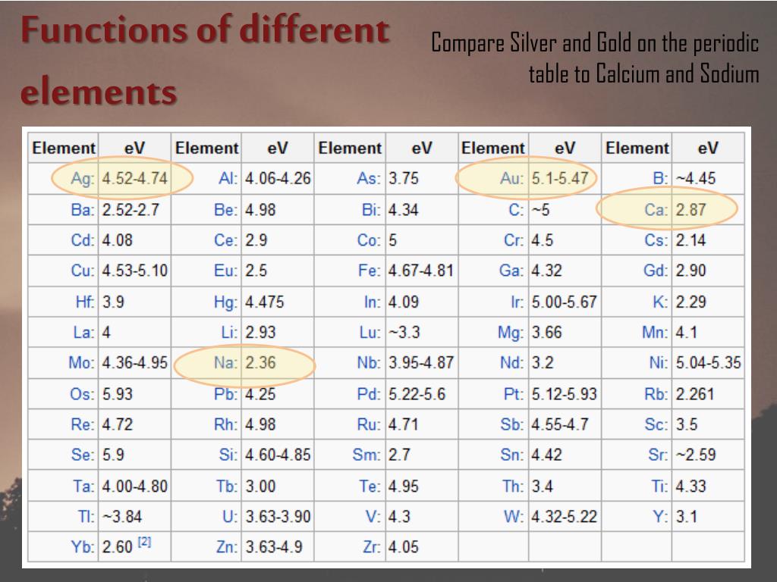Click the Ir element link
This screenshot has height=582, width=777.
[517, 302]
